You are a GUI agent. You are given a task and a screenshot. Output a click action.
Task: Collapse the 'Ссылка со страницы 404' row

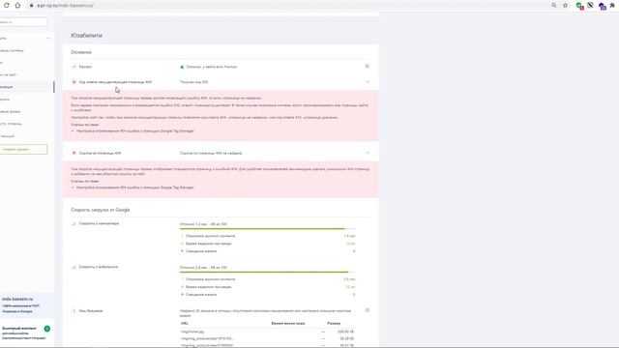pyautogui.click(x=368, y=153)
